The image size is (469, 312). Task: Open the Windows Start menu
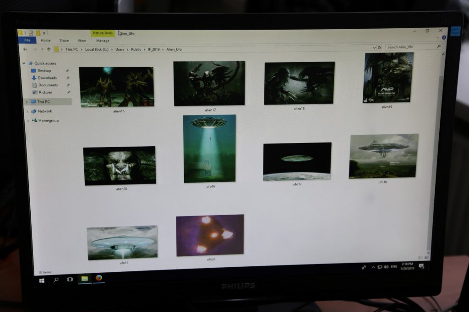(x=42, y=280)
